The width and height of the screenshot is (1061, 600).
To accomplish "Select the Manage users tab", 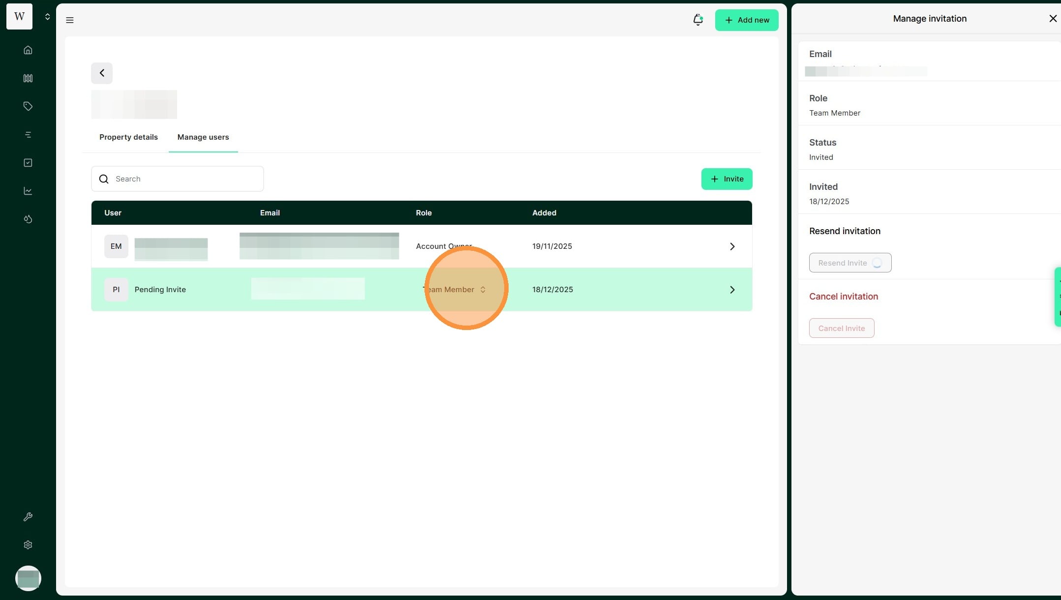I will pos(203,137).
